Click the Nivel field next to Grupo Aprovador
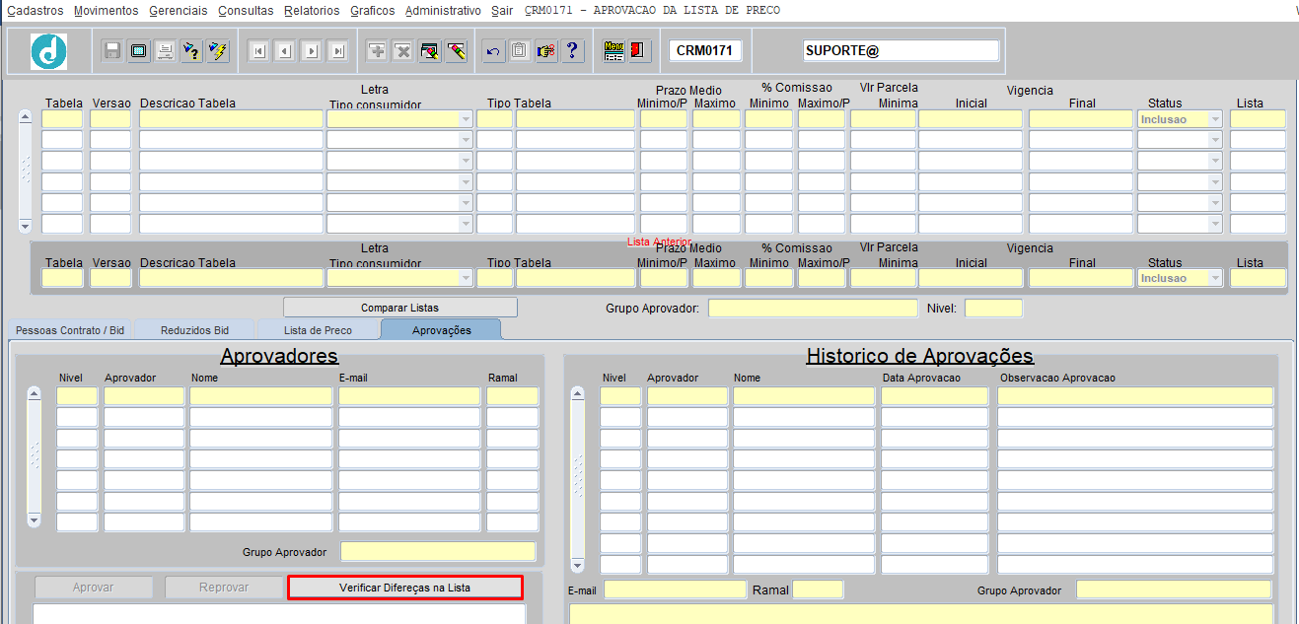 [x=993, y=309]
